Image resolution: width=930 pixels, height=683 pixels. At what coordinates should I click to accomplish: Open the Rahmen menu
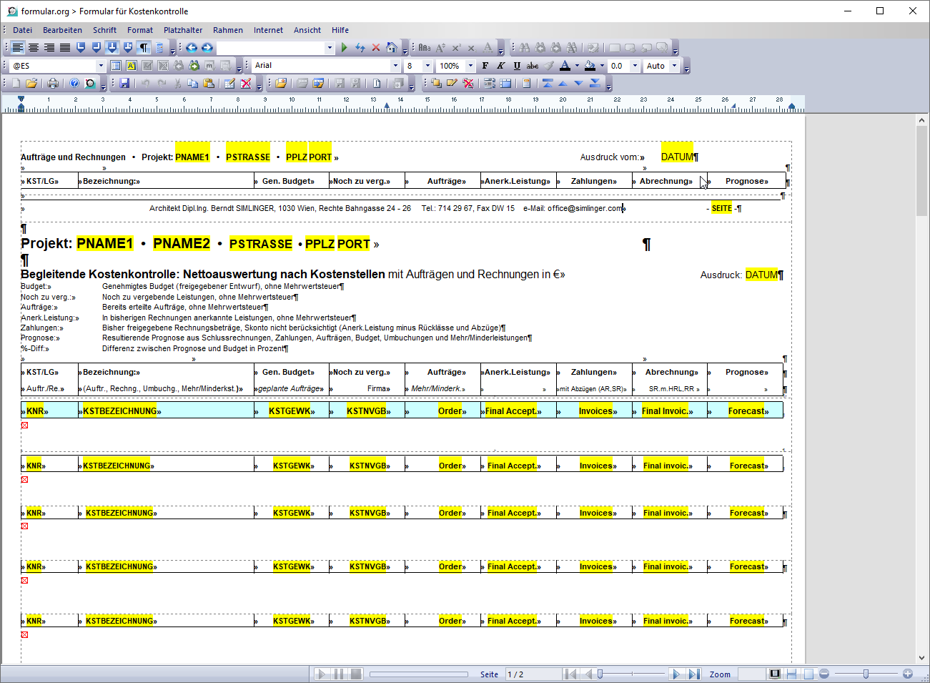click(x=227, y=30)
